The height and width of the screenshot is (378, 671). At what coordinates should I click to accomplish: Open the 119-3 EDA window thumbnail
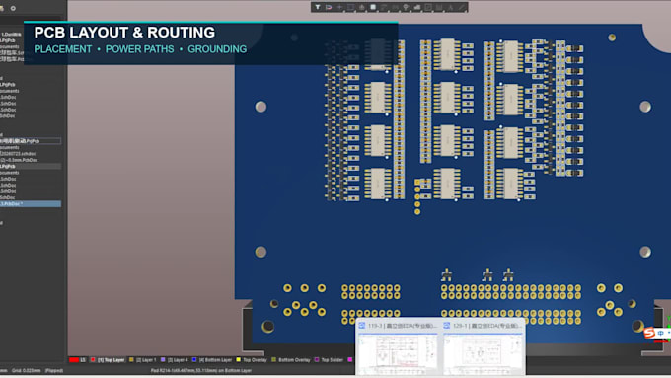coord(398,347)
